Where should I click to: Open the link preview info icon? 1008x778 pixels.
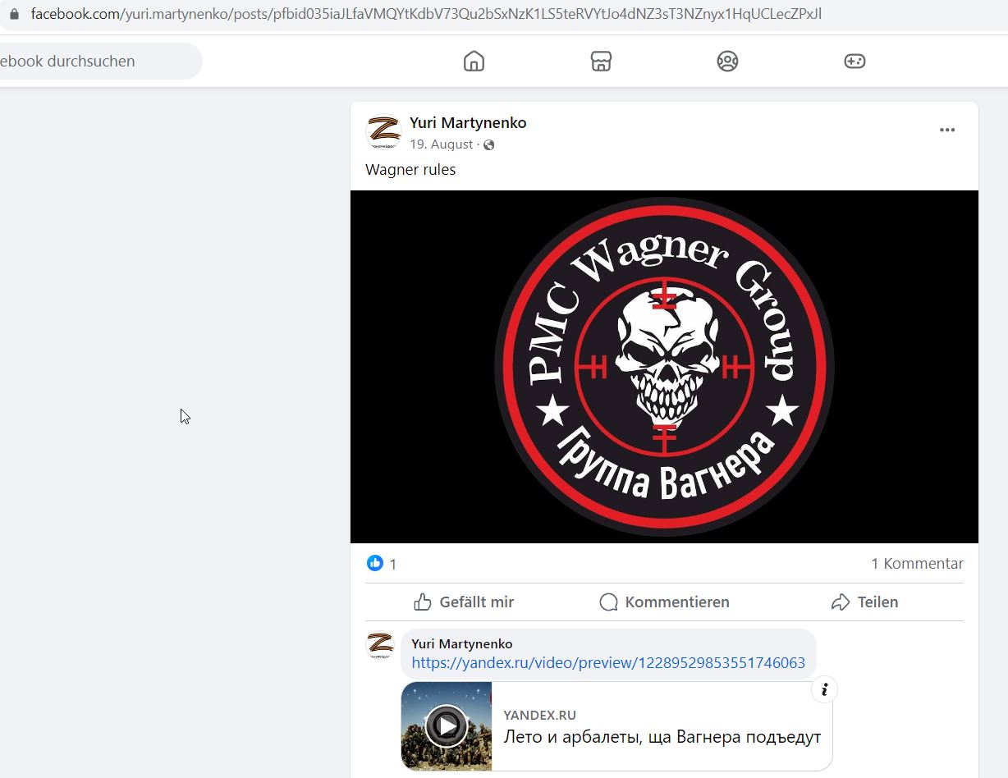pos(824,690)
